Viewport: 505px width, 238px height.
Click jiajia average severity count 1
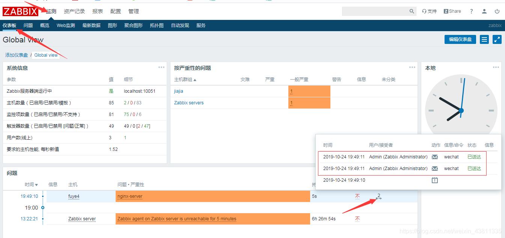tap(291, 91)
